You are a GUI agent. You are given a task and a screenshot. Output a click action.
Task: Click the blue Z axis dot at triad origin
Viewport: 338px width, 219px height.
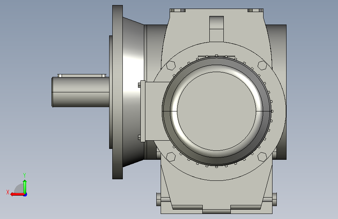25,195
